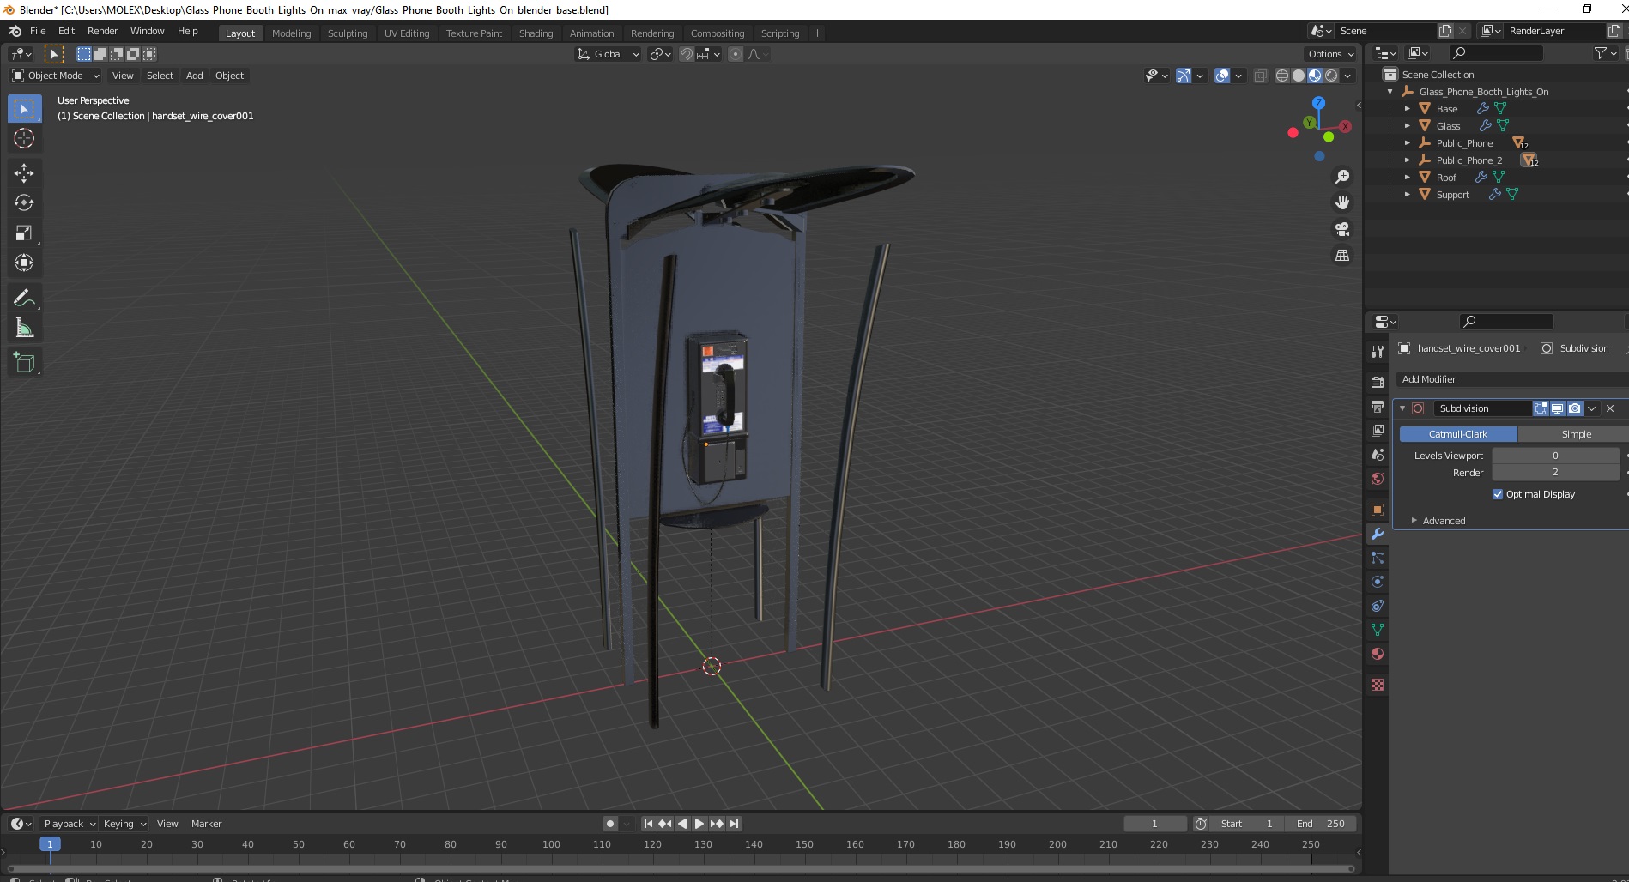The height and width of the screenshot is (882, 1629).
Task: Click the Add Modifier button
Action: coord(1511,379)
